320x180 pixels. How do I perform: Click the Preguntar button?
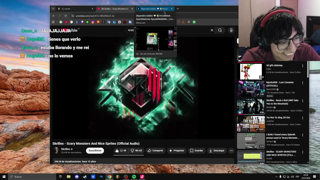[176, 150]
